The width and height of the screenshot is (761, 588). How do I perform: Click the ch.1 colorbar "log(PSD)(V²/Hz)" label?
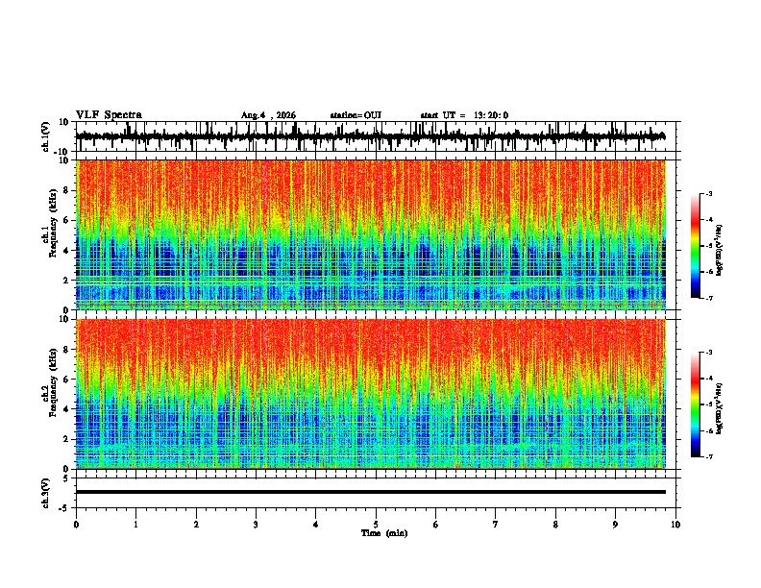click(x=719, y=250)
